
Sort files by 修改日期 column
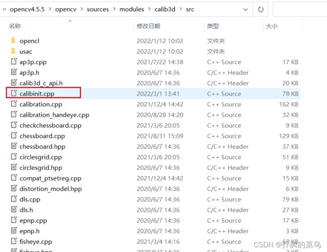148,26
